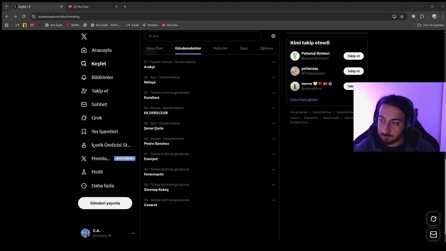The image size is (446, 251).
Task: Open Chrome apps grid icon
Action: pyautogui.click(x=6, y=25)
